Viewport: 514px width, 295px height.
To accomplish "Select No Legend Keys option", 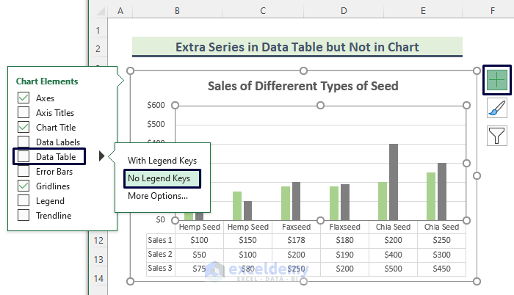I will pos(158,178).
